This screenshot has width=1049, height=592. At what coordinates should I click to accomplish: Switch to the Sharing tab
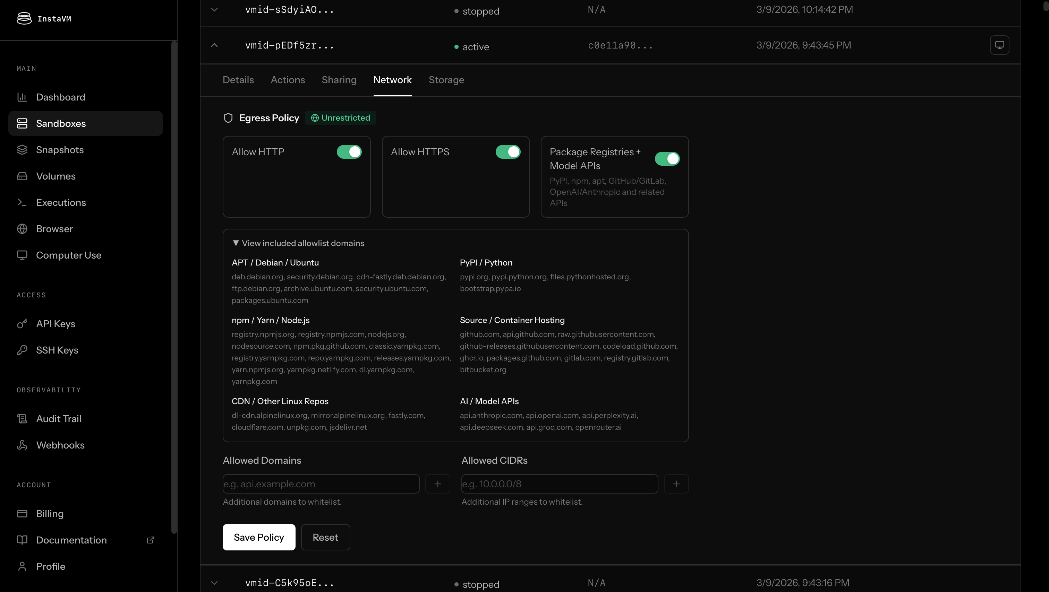pos(339,80)
